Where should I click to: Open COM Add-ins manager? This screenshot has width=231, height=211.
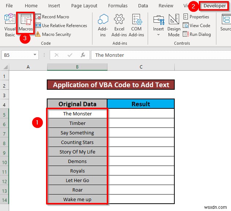point(136,25)
